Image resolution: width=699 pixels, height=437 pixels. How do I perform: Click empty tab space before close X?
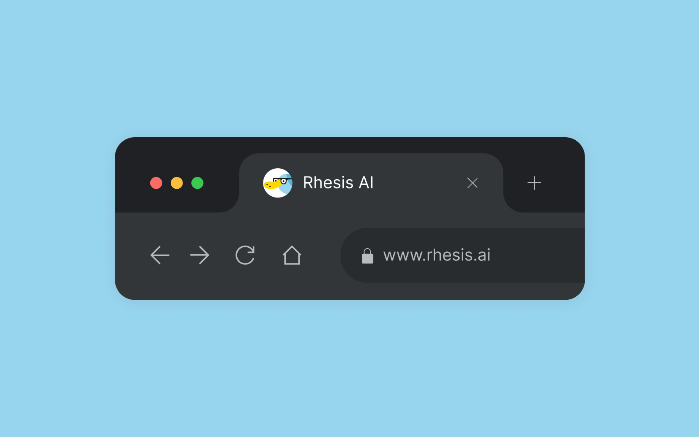[419, 183]
